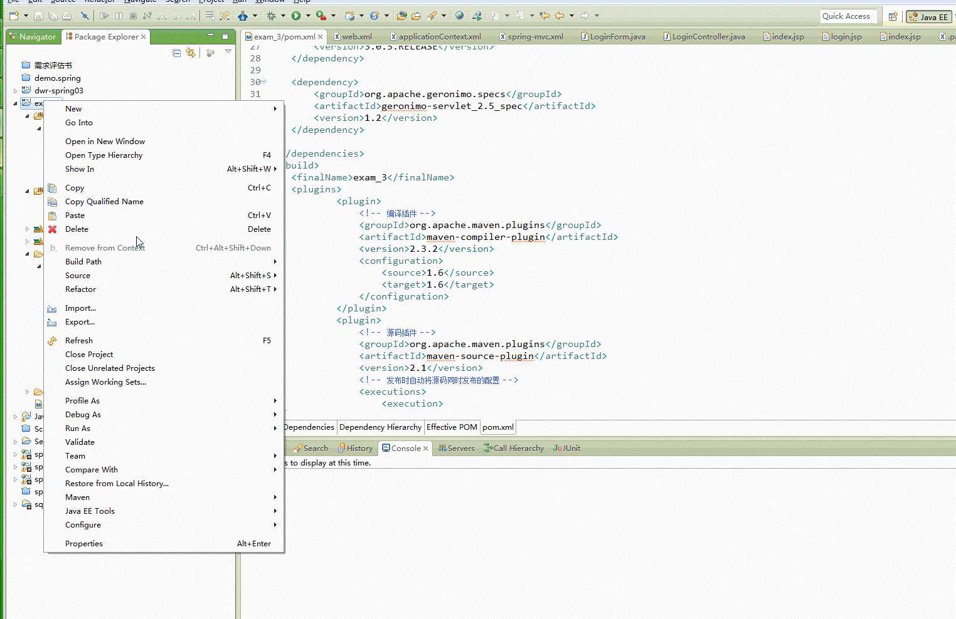Choose Export... from context menu
The height and width of the screenshot is (619, 956).
pyautogui.click(x=164, y=322)
